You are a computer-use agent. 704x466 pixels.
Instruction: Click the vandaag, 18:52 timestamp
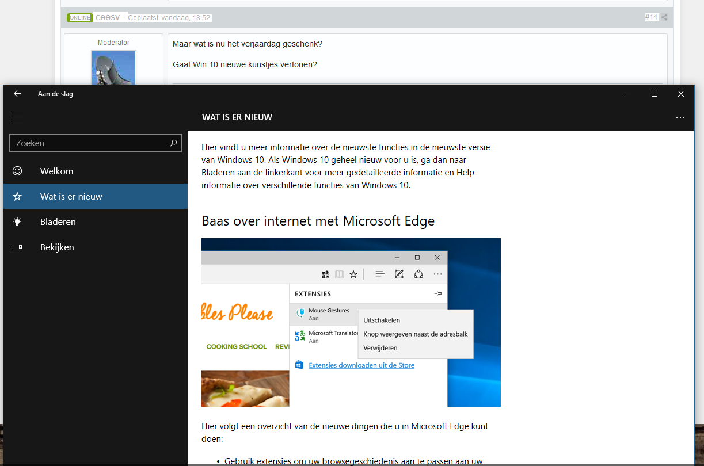(x=187, y=18)
